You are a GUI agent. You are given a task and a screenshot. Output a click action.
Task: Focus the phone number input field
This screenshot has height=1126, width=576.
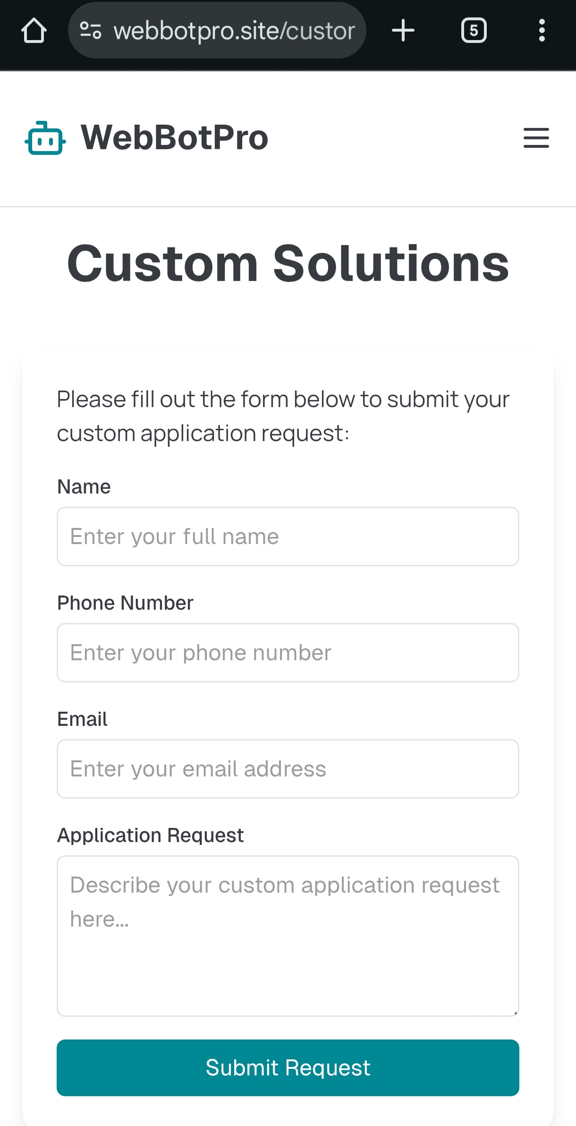[x=288, y=653]
